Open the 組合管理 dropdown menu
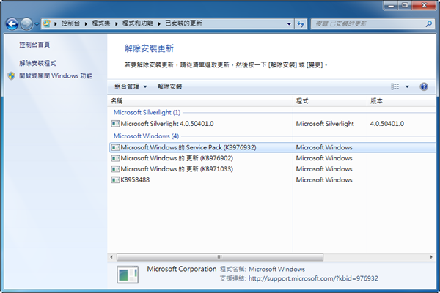The image size is (440, 293). pos(131,86)
